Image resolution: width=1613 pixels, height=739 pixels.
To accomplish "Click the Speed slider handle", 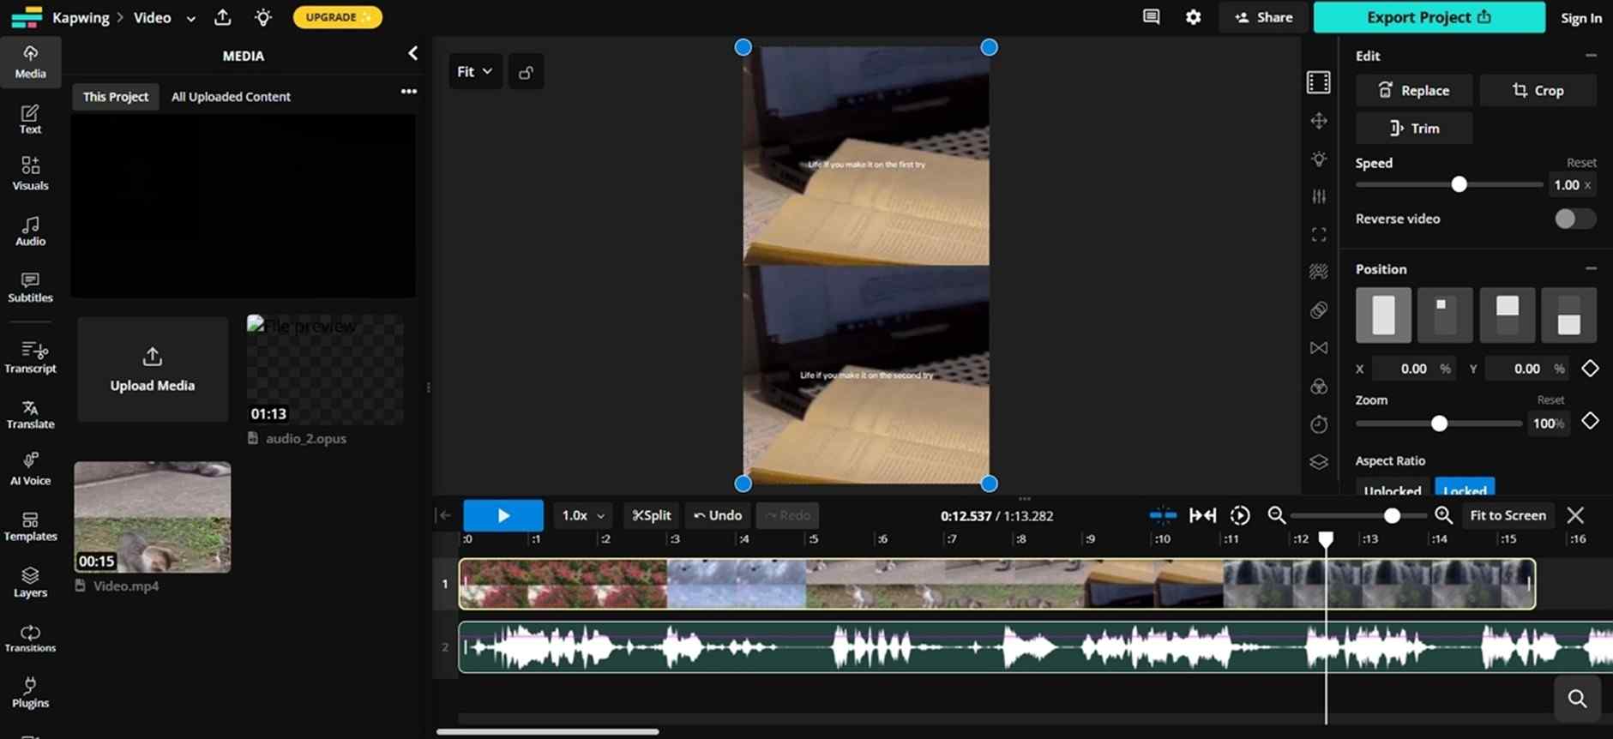I will (x=1459, y=184).
